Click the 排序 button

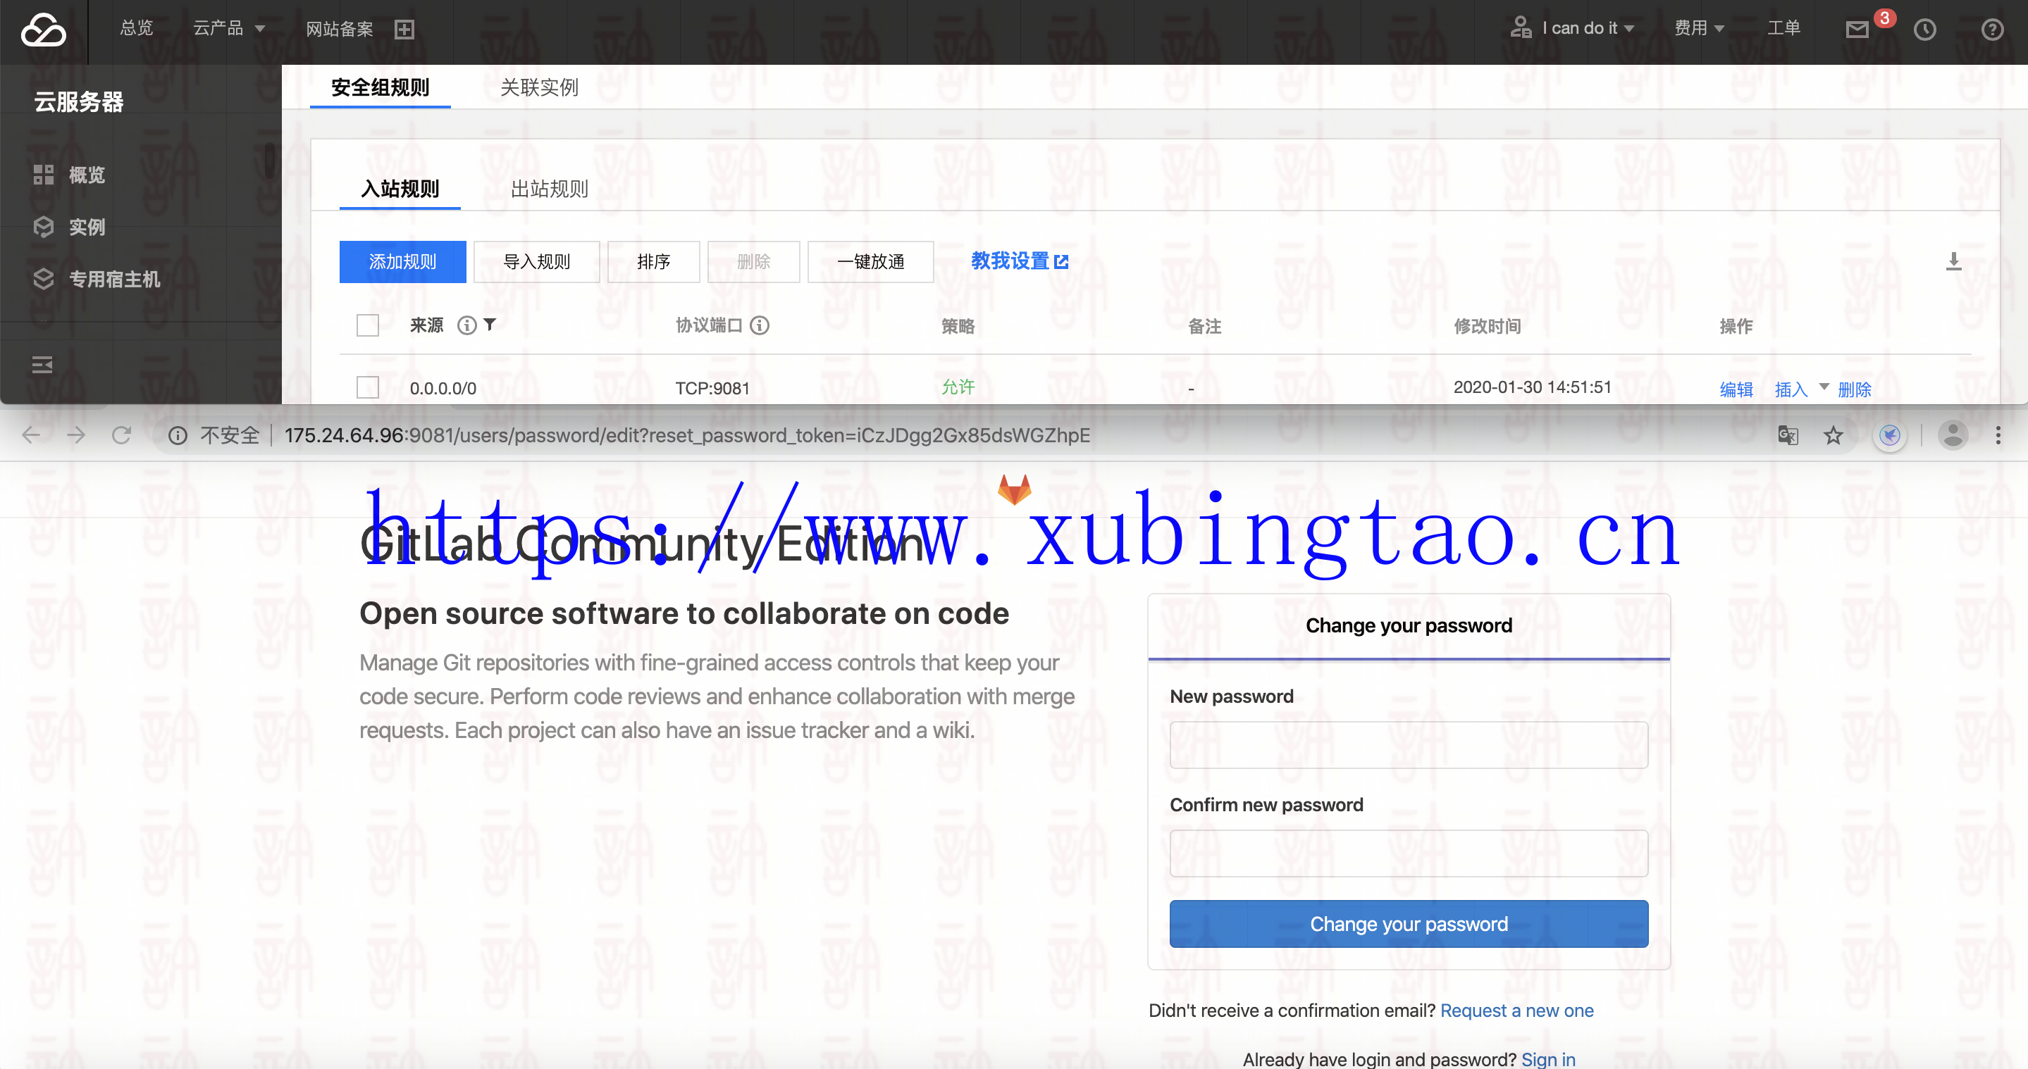653,261
